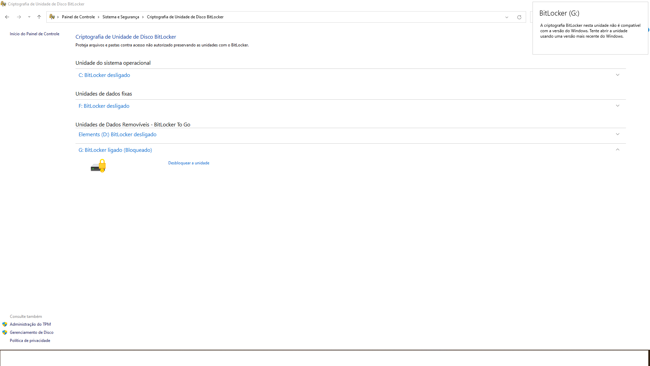Open Painel de Controle breadcrumb
The width and height of the screenshot is (650, 366).
click(x=78, y=17)
